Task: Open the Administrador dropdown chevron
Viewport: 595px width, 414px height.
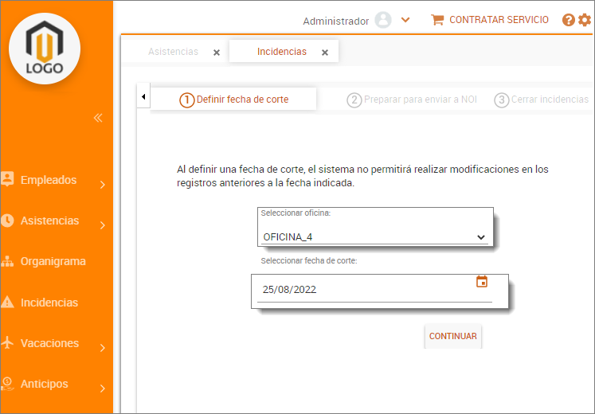Action: (405, 21)
